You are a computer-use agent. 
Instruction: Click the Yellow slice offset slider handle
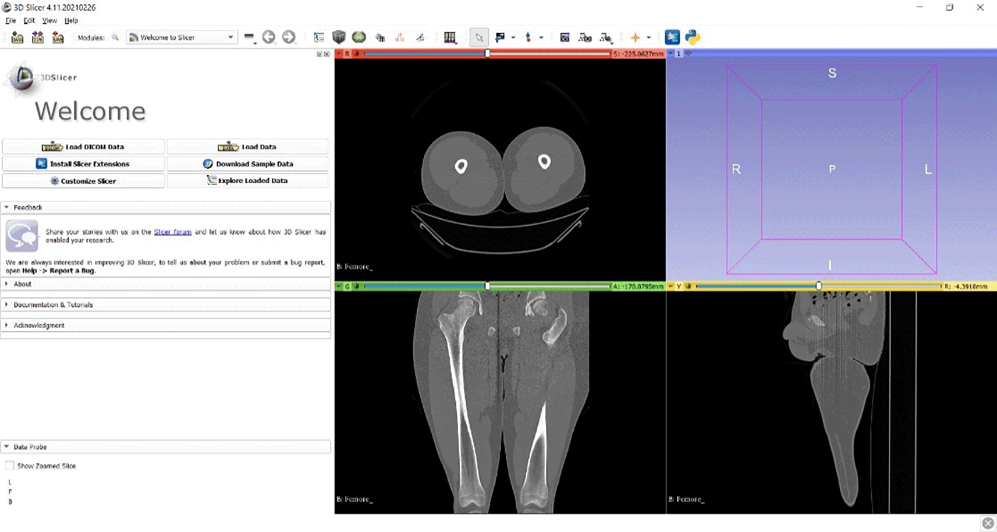coord(819,286)
